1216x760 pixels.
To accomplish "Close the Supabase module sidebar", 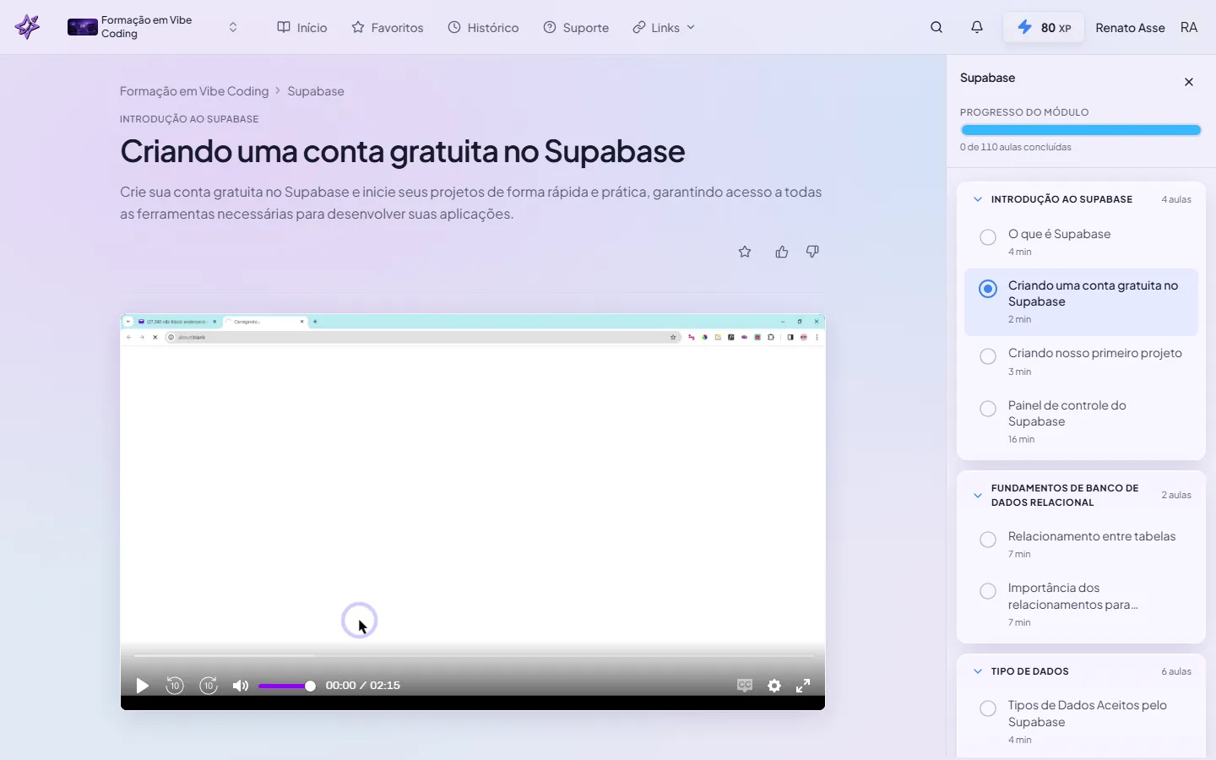I will 1189,82.
